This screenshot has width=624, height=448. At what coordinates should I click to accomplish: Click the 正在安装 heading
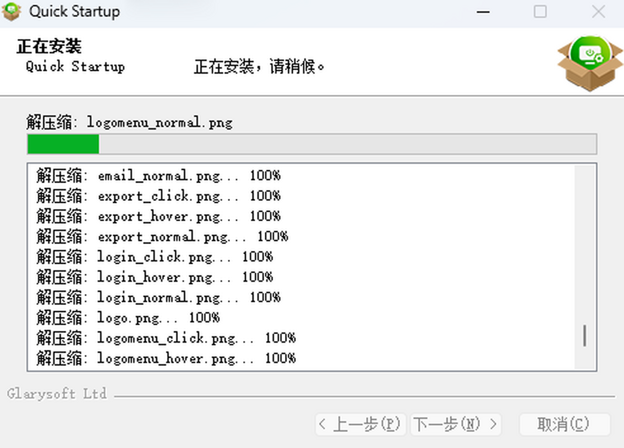point(49,46)
